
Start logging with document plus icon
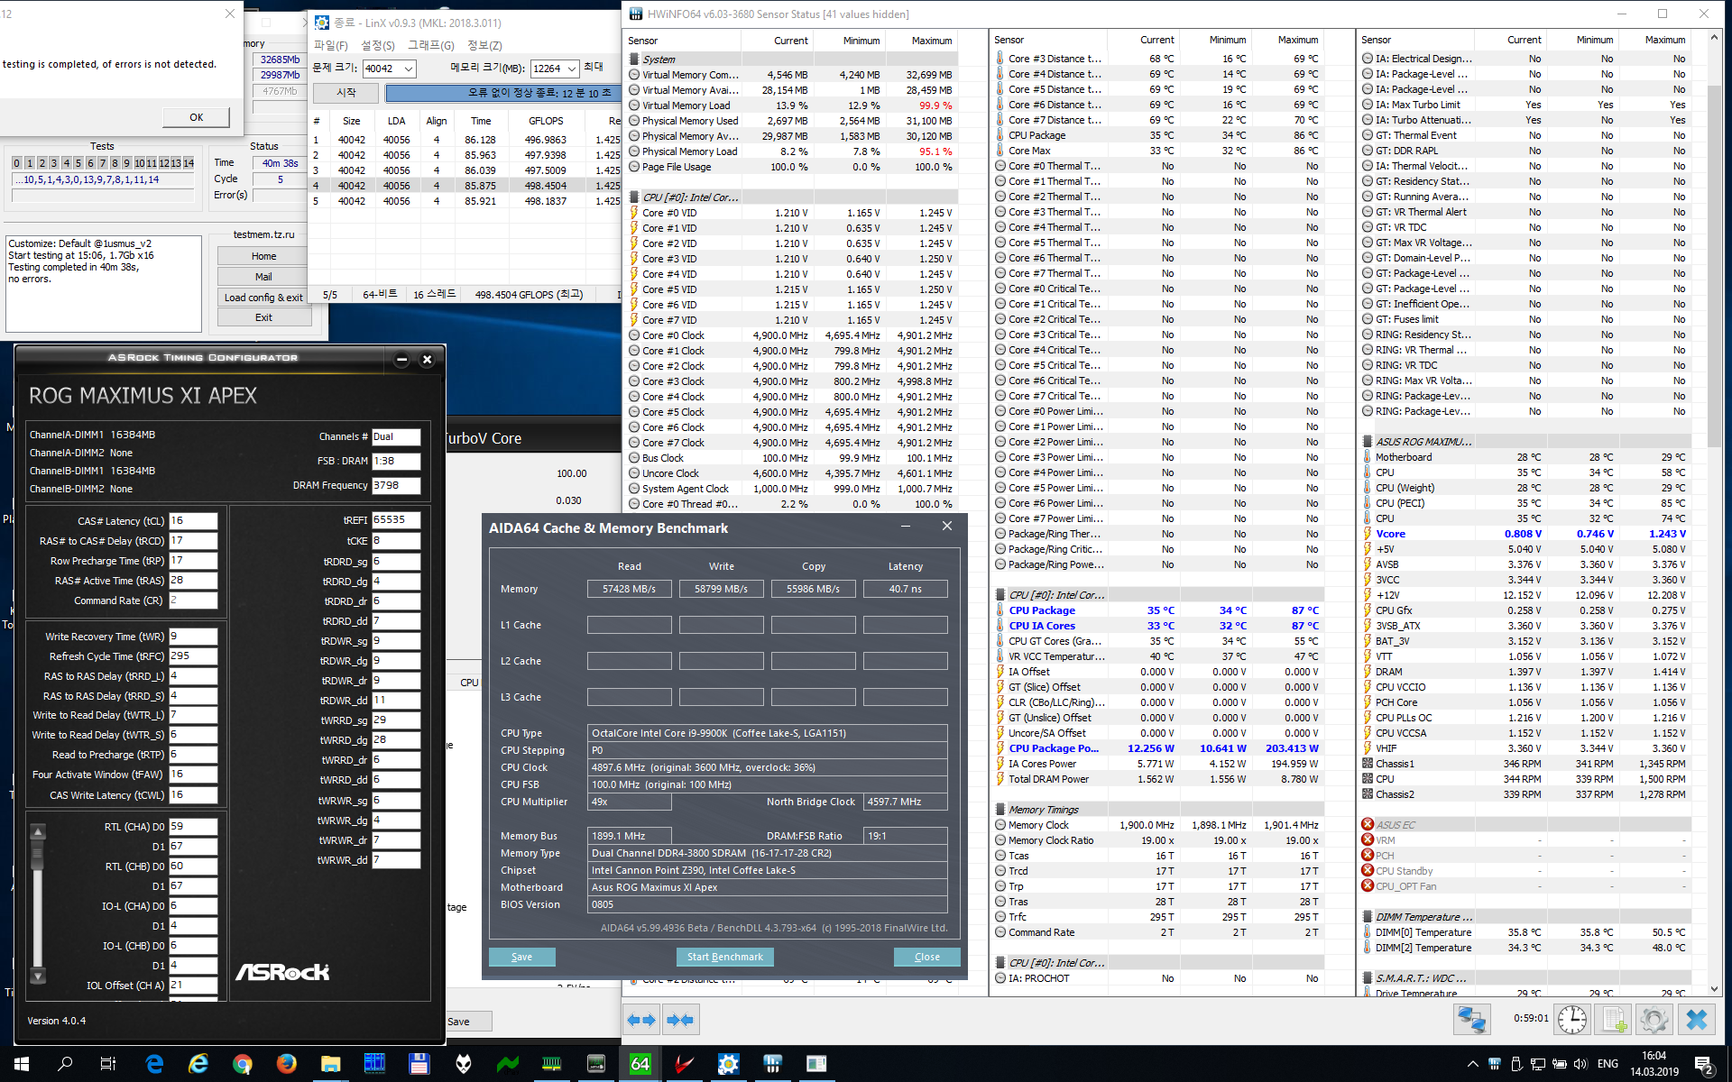(1613, 1020)
